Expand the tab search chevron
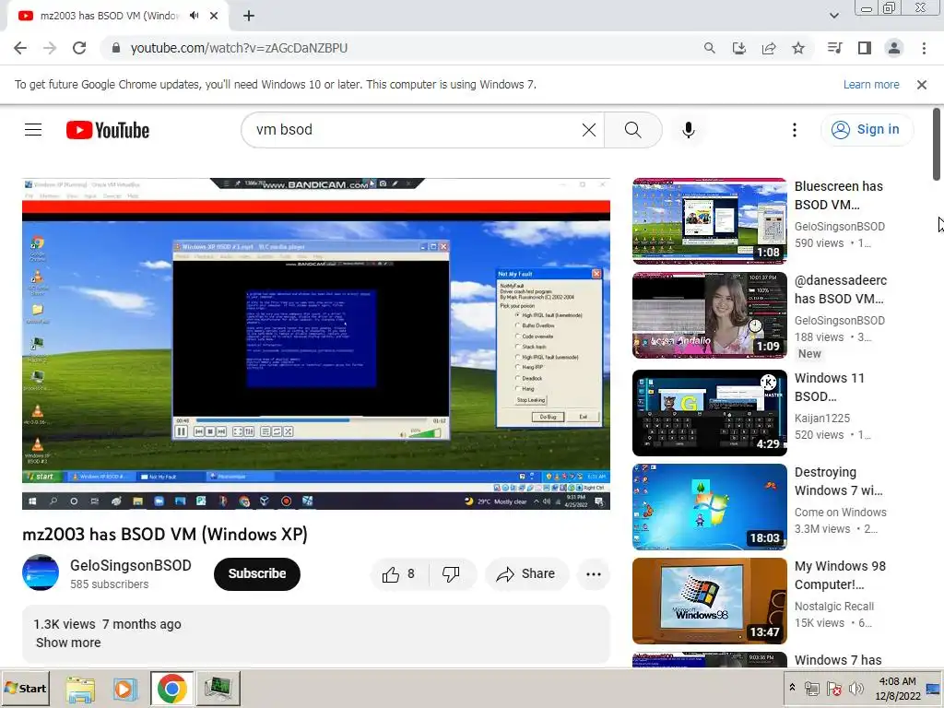Screen dimensions: 944x708 (x=834, y=16)
